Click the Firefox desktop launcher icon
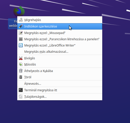The width and height of the screenshot is (130, 123). tap(19, 11)
